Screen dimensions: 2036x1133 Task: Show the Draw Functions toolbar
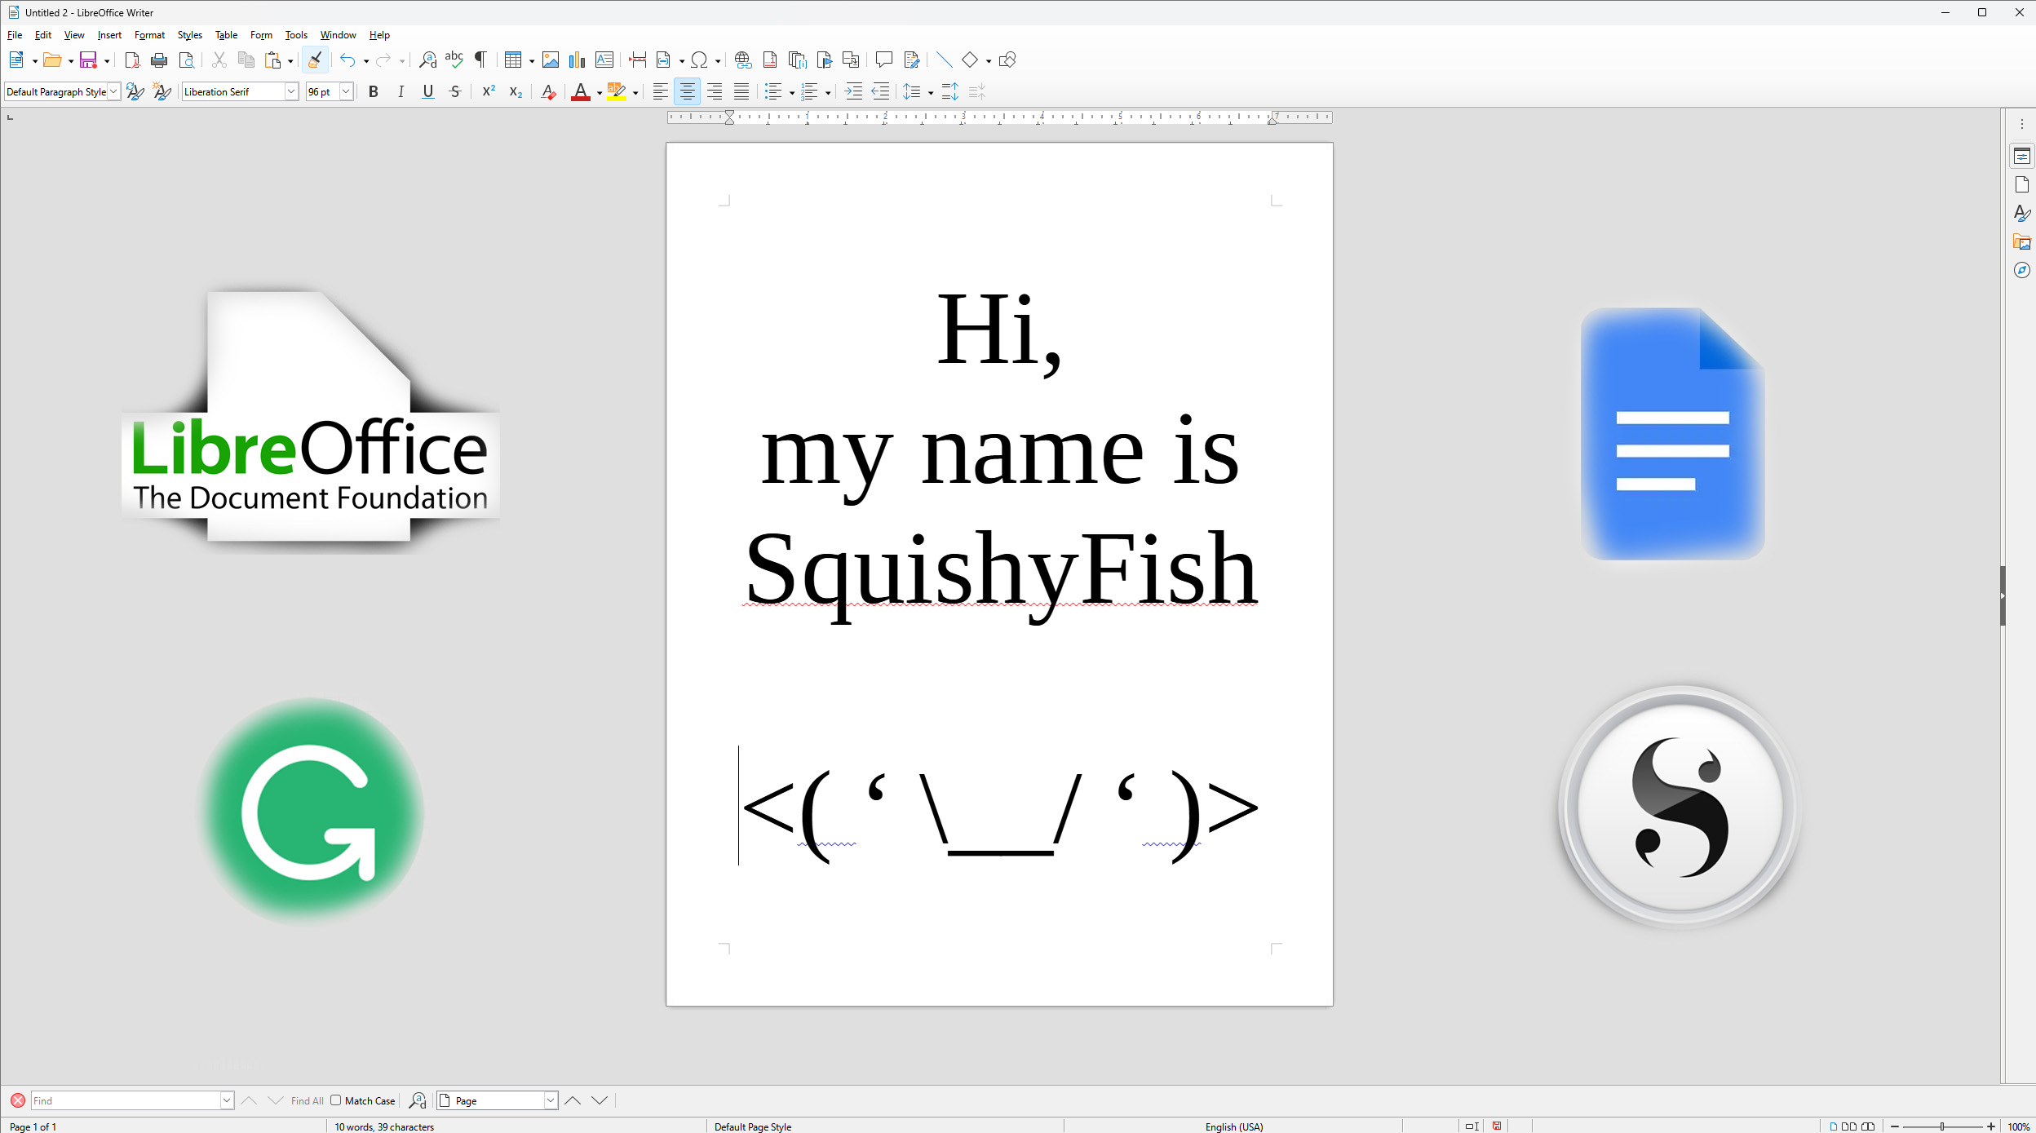click(1007, 60)
